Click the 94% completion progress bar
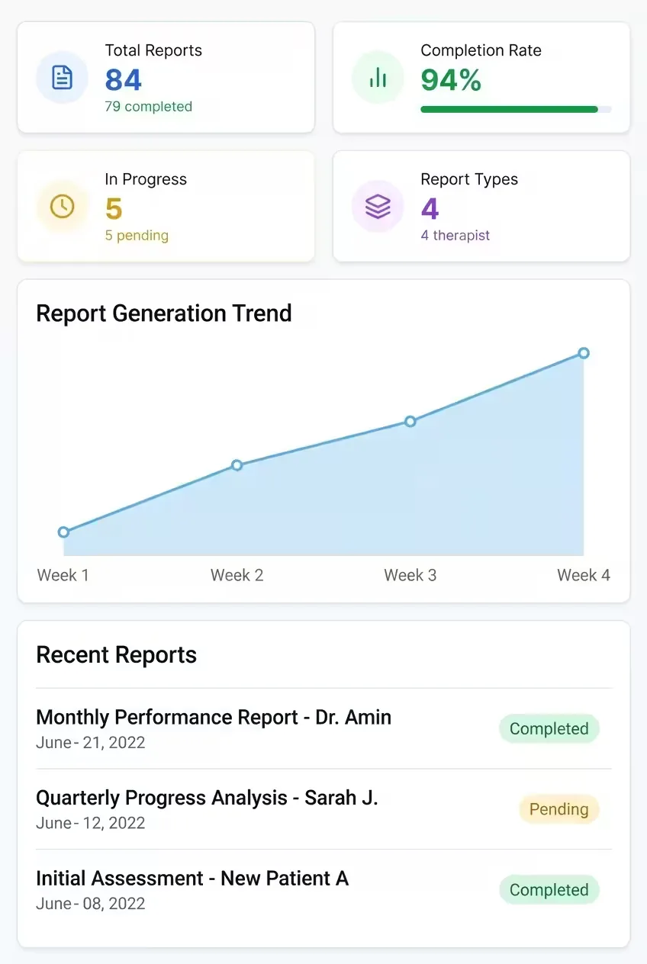The height and width of the screenshot is (964, 647). (x=516, y=109)
